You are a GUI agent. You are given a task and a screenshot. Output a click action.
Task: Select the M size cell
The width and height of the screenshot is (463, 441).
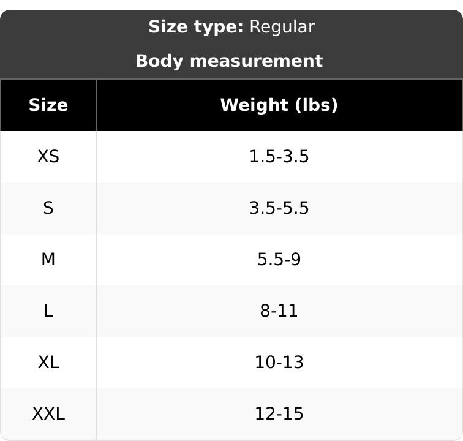coord(48,259)
